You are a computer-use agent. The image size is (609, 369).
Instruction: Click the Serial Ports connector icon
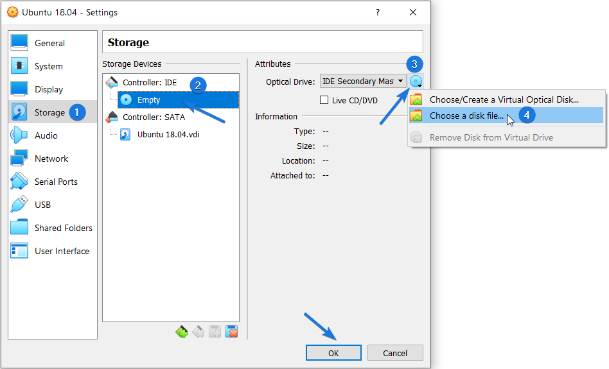click(19, 181)
